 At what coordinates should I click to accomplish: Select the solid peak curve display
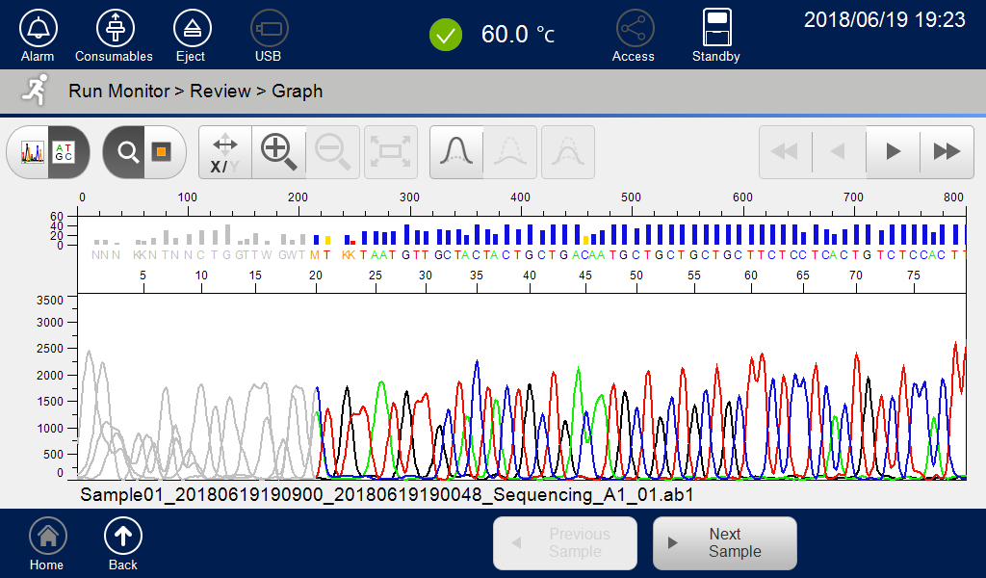456,153
